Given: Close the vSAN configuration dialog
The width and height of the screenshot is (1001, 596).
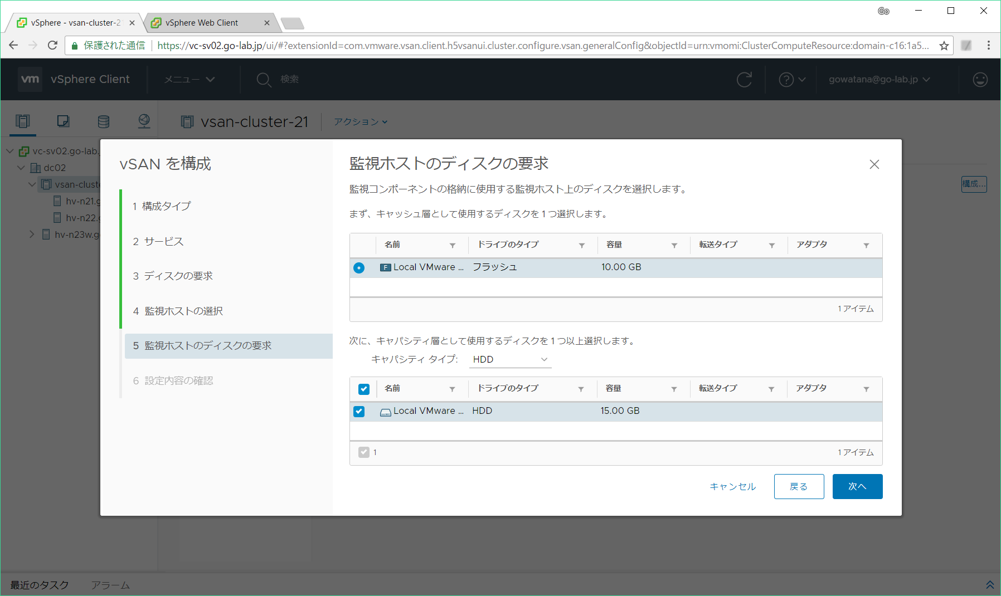Looking at the screenshot, I should tap(874, 164).
